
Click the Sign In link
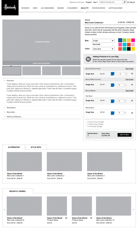click(95, 2)
